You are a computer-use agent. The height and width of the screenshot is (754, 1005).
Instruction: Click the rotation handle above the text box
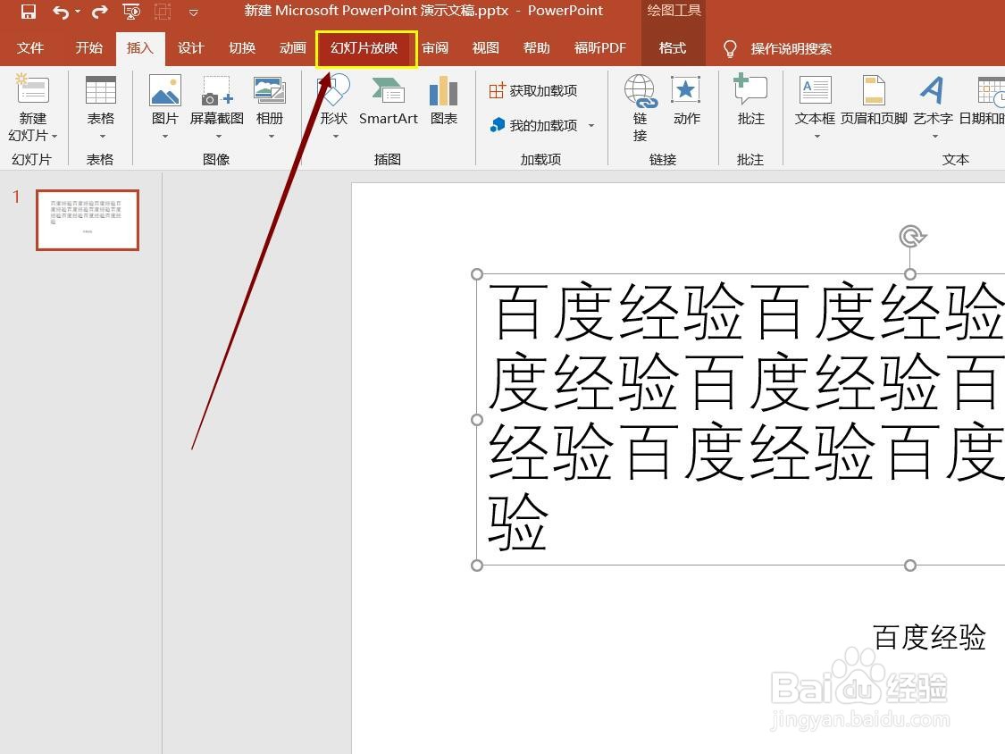[911, 236]
